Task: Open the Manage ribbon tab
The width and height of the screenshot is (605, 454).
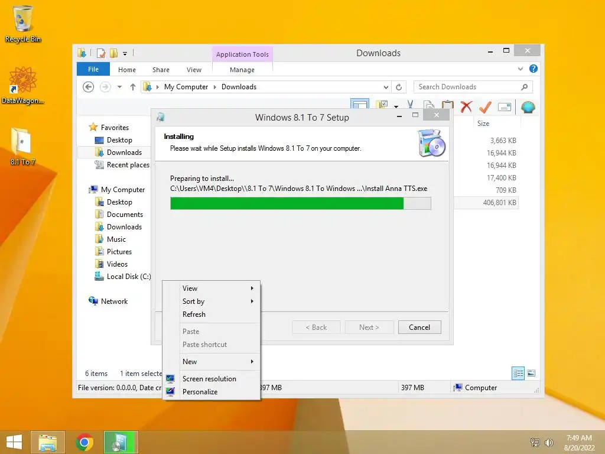Action: (x=242, y=70)
